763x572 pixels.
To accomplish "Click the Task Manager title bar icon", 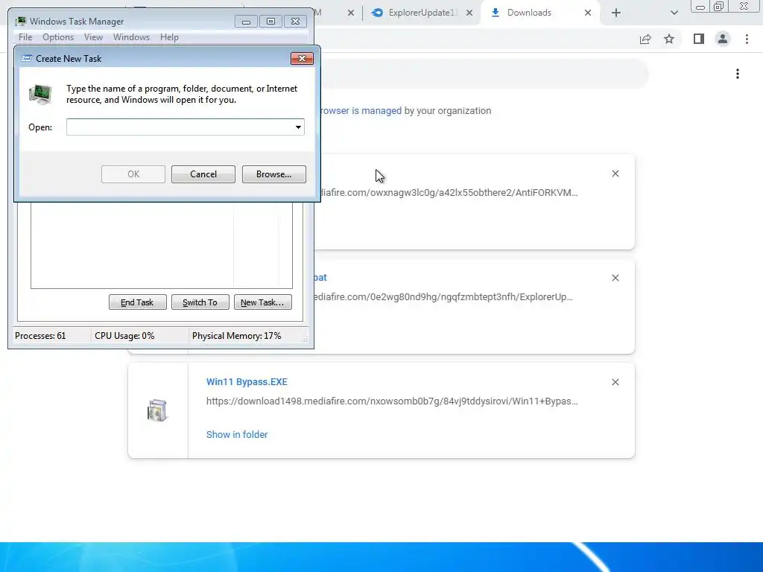I will tap(20, 22).
